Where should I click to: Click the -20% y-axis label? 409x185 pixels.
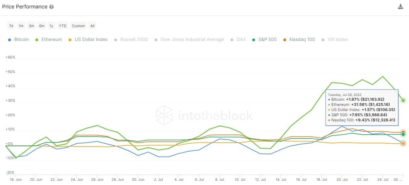[10, 172]
